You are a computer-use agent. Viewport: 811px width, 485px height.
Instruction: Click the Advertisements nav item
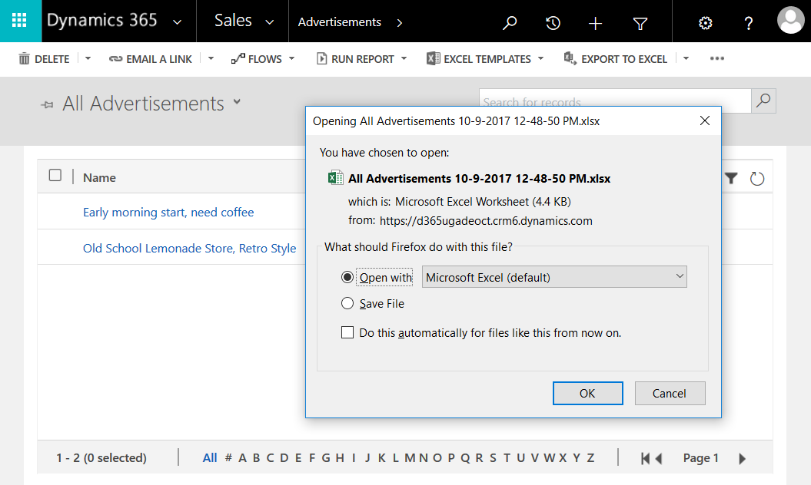click(339, 22)
